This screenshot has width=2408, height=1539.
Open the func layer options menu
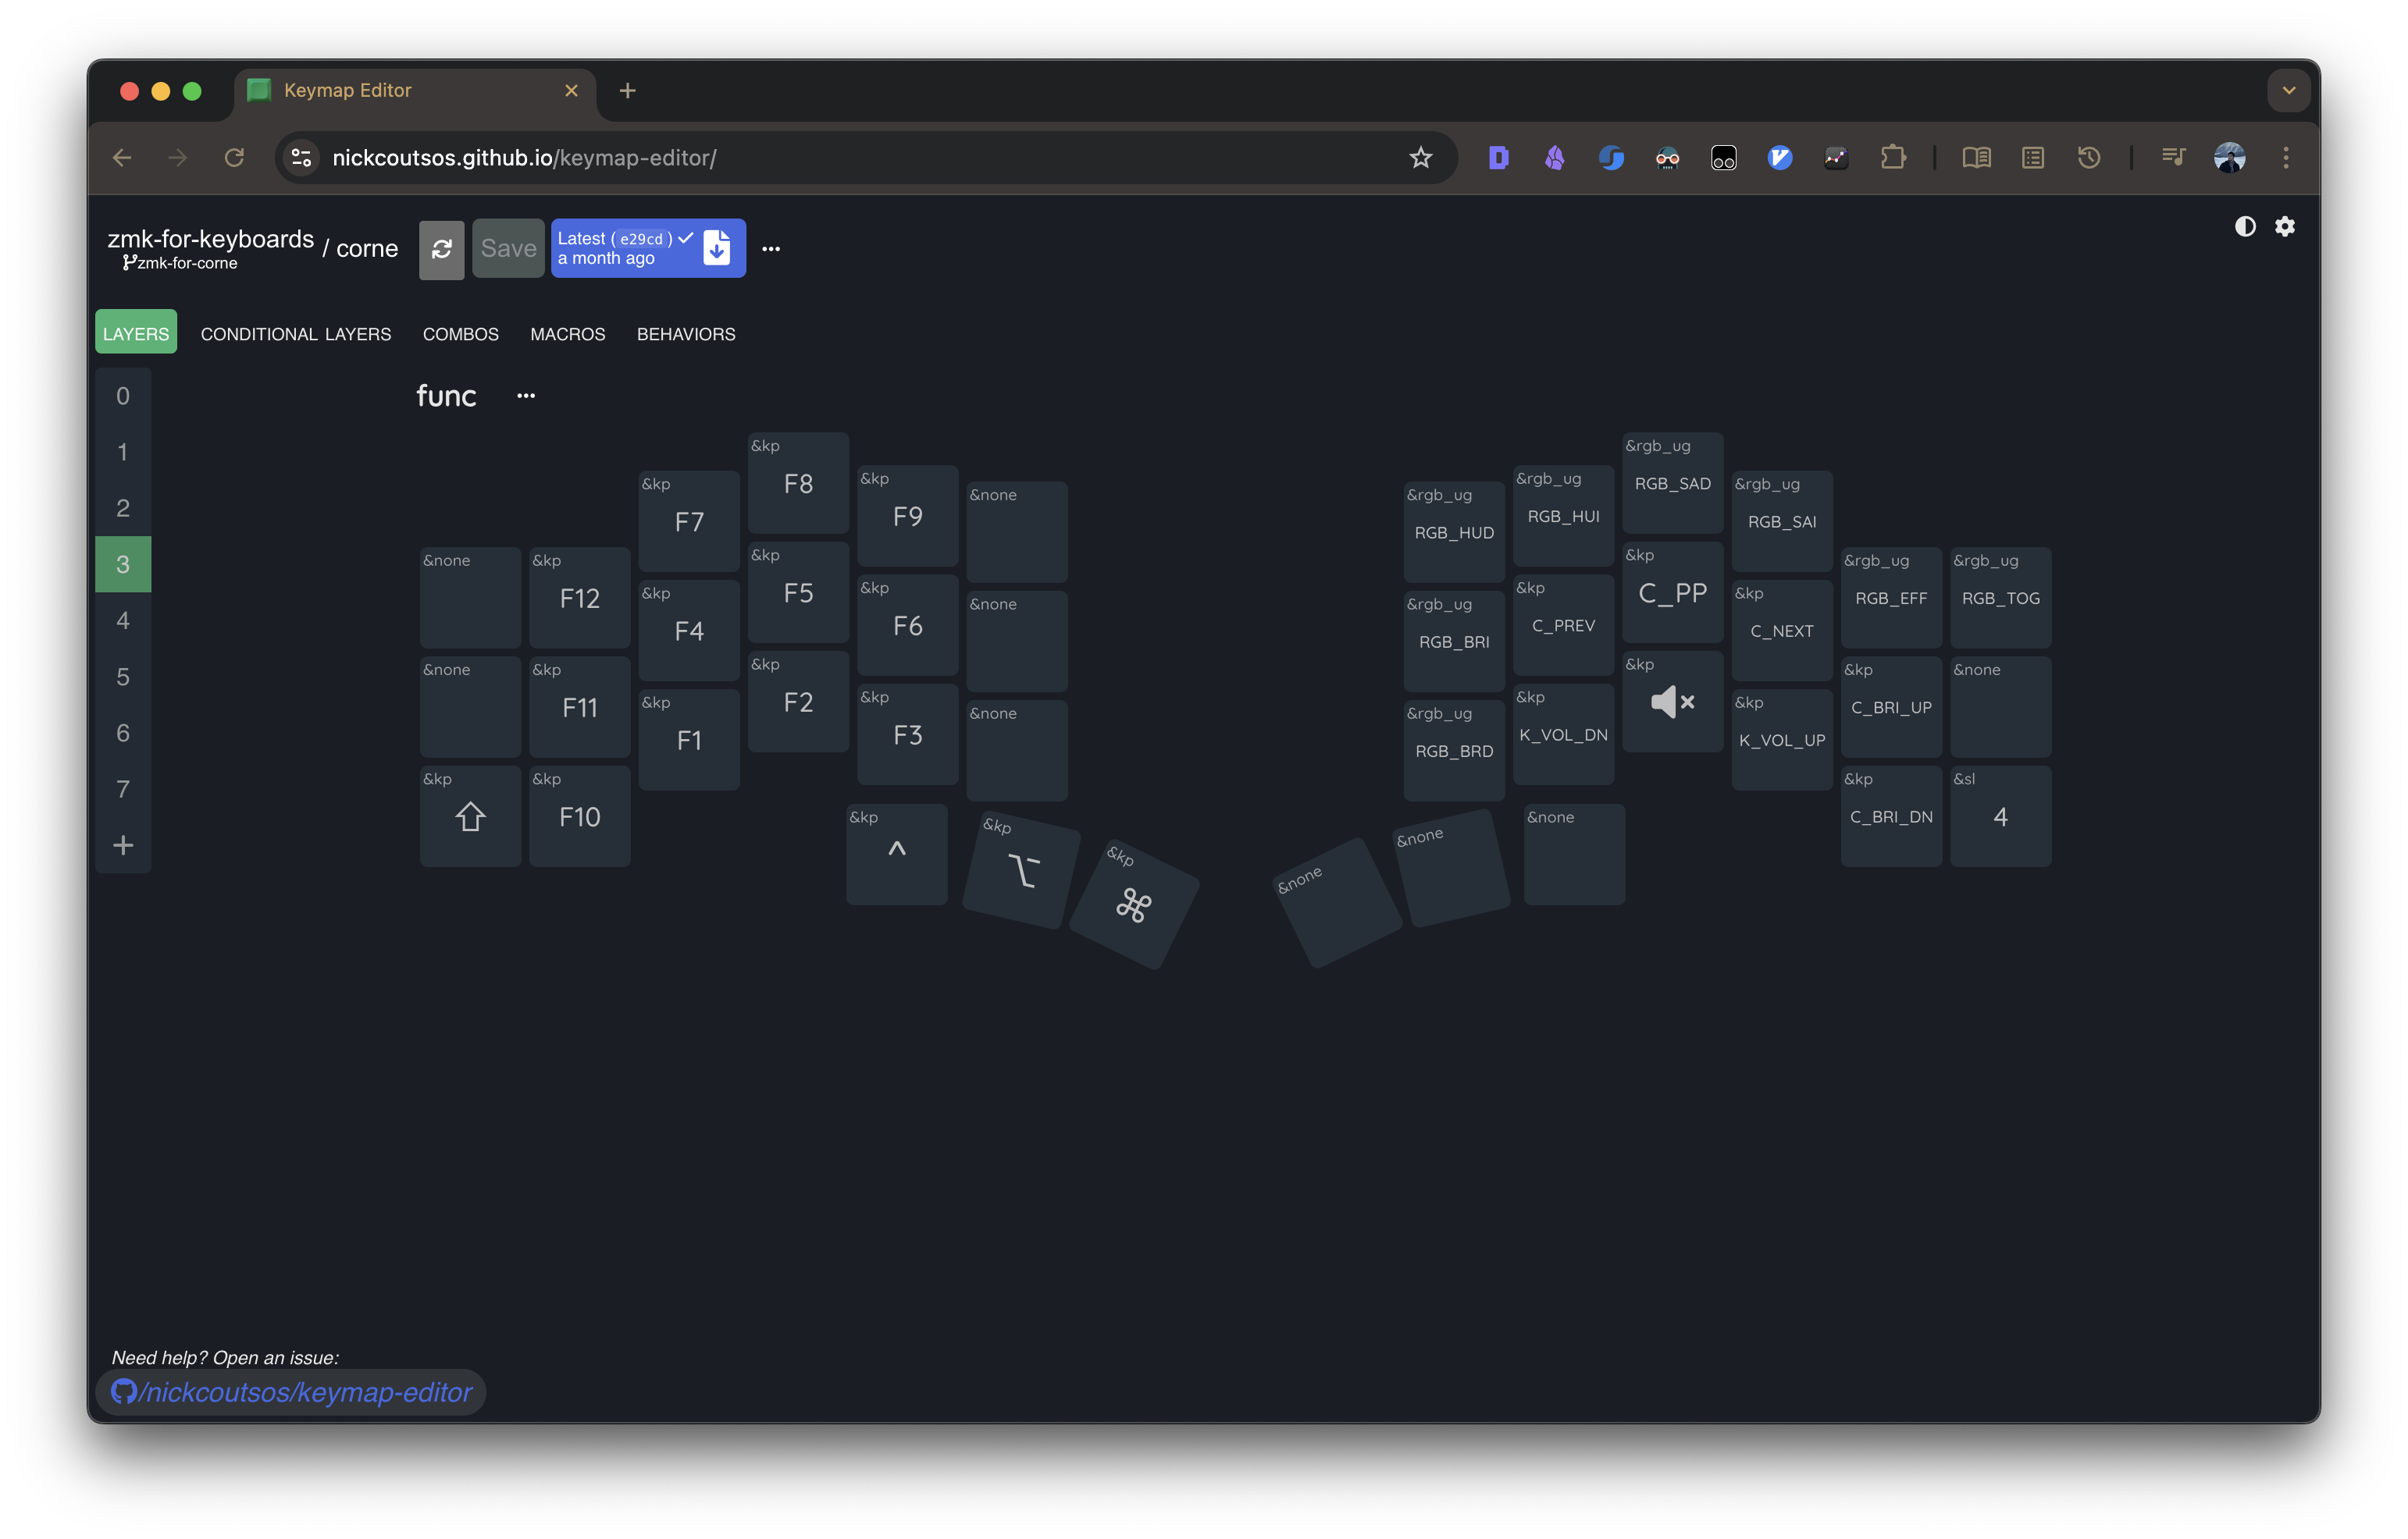(x=526, y=395)
